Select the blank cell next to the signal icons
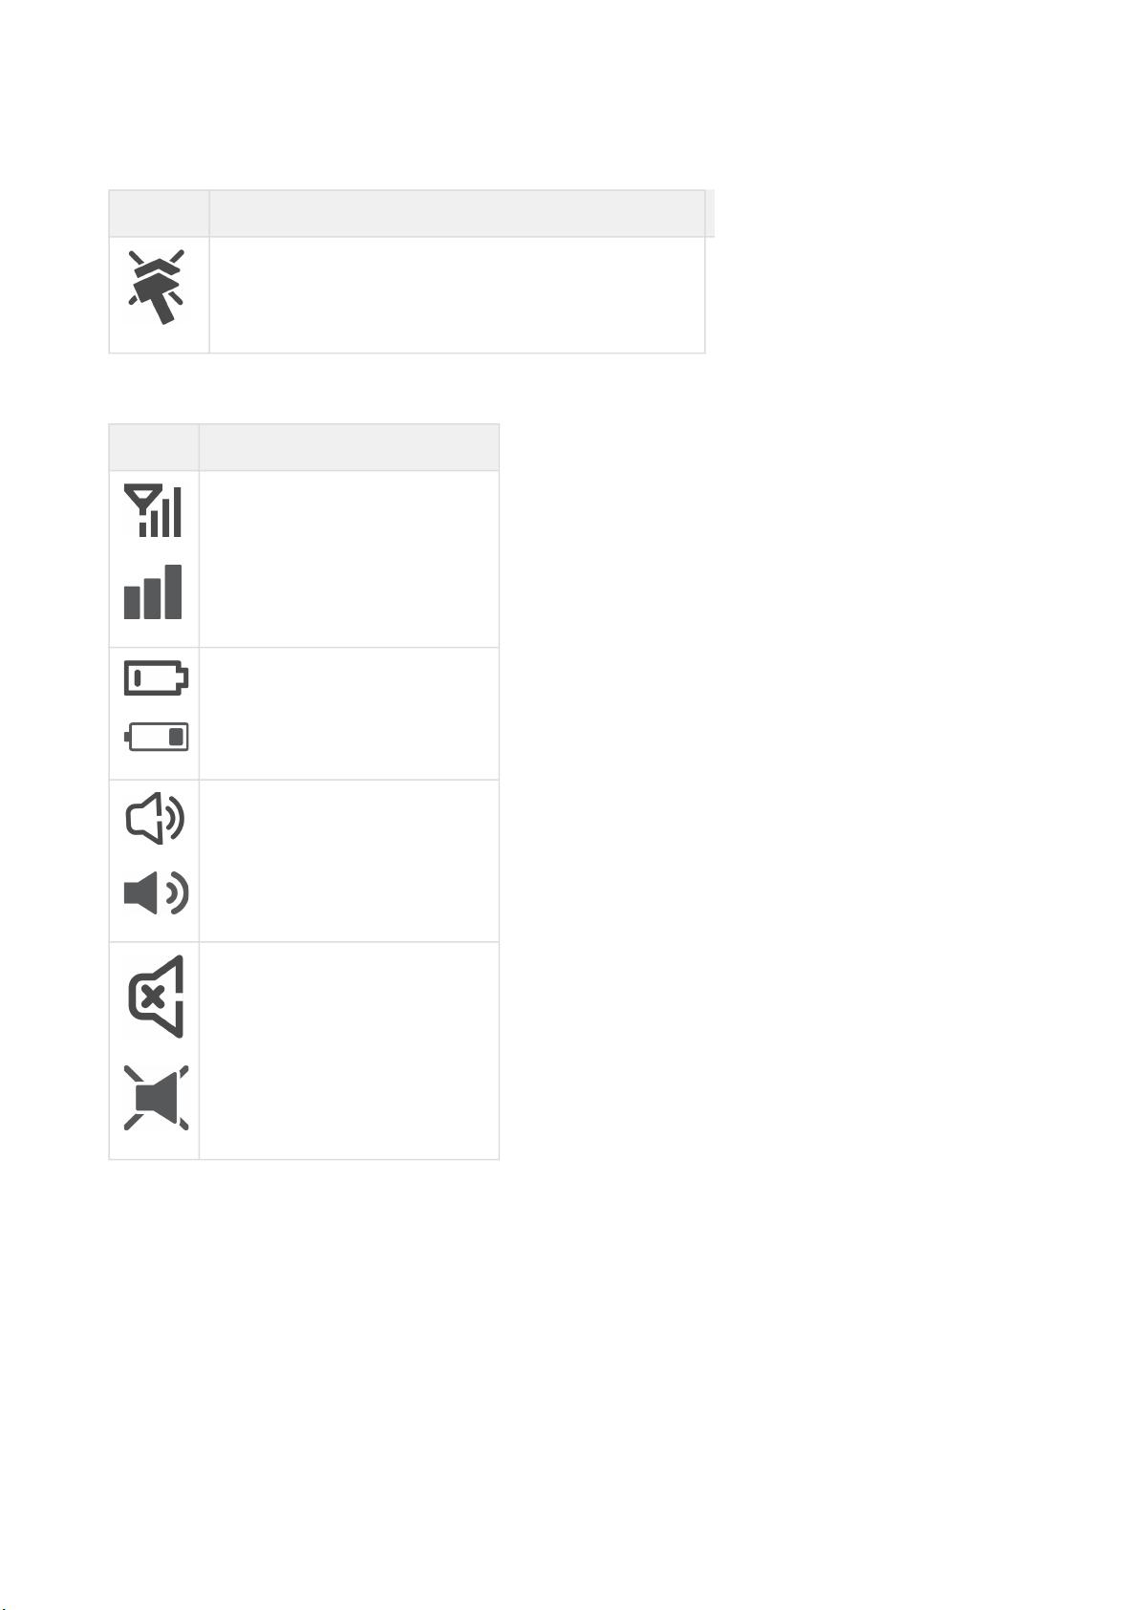The height and width of the screenshot is (1610, 1139). point(349,559)
